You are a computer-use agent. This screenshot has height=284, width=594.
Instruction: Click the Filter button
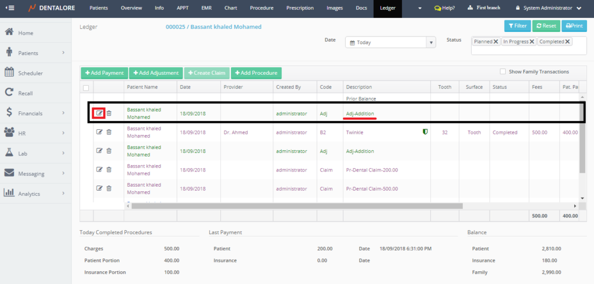point(517,26)
